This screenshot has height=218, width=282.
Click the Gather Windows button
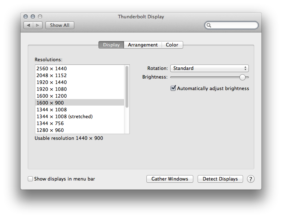pyautogui.click(x=170, y=179)
